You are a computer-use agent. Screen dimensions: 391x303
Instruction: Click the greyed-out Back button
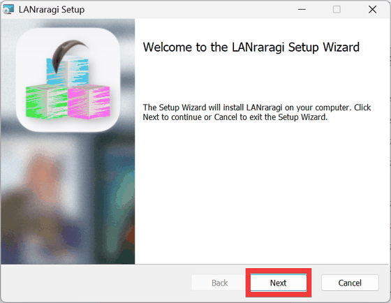click(x=219, y=283)
